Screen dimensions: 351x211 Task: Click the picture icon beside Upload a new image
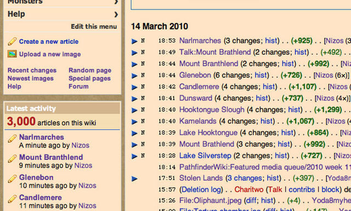(12, 54)
